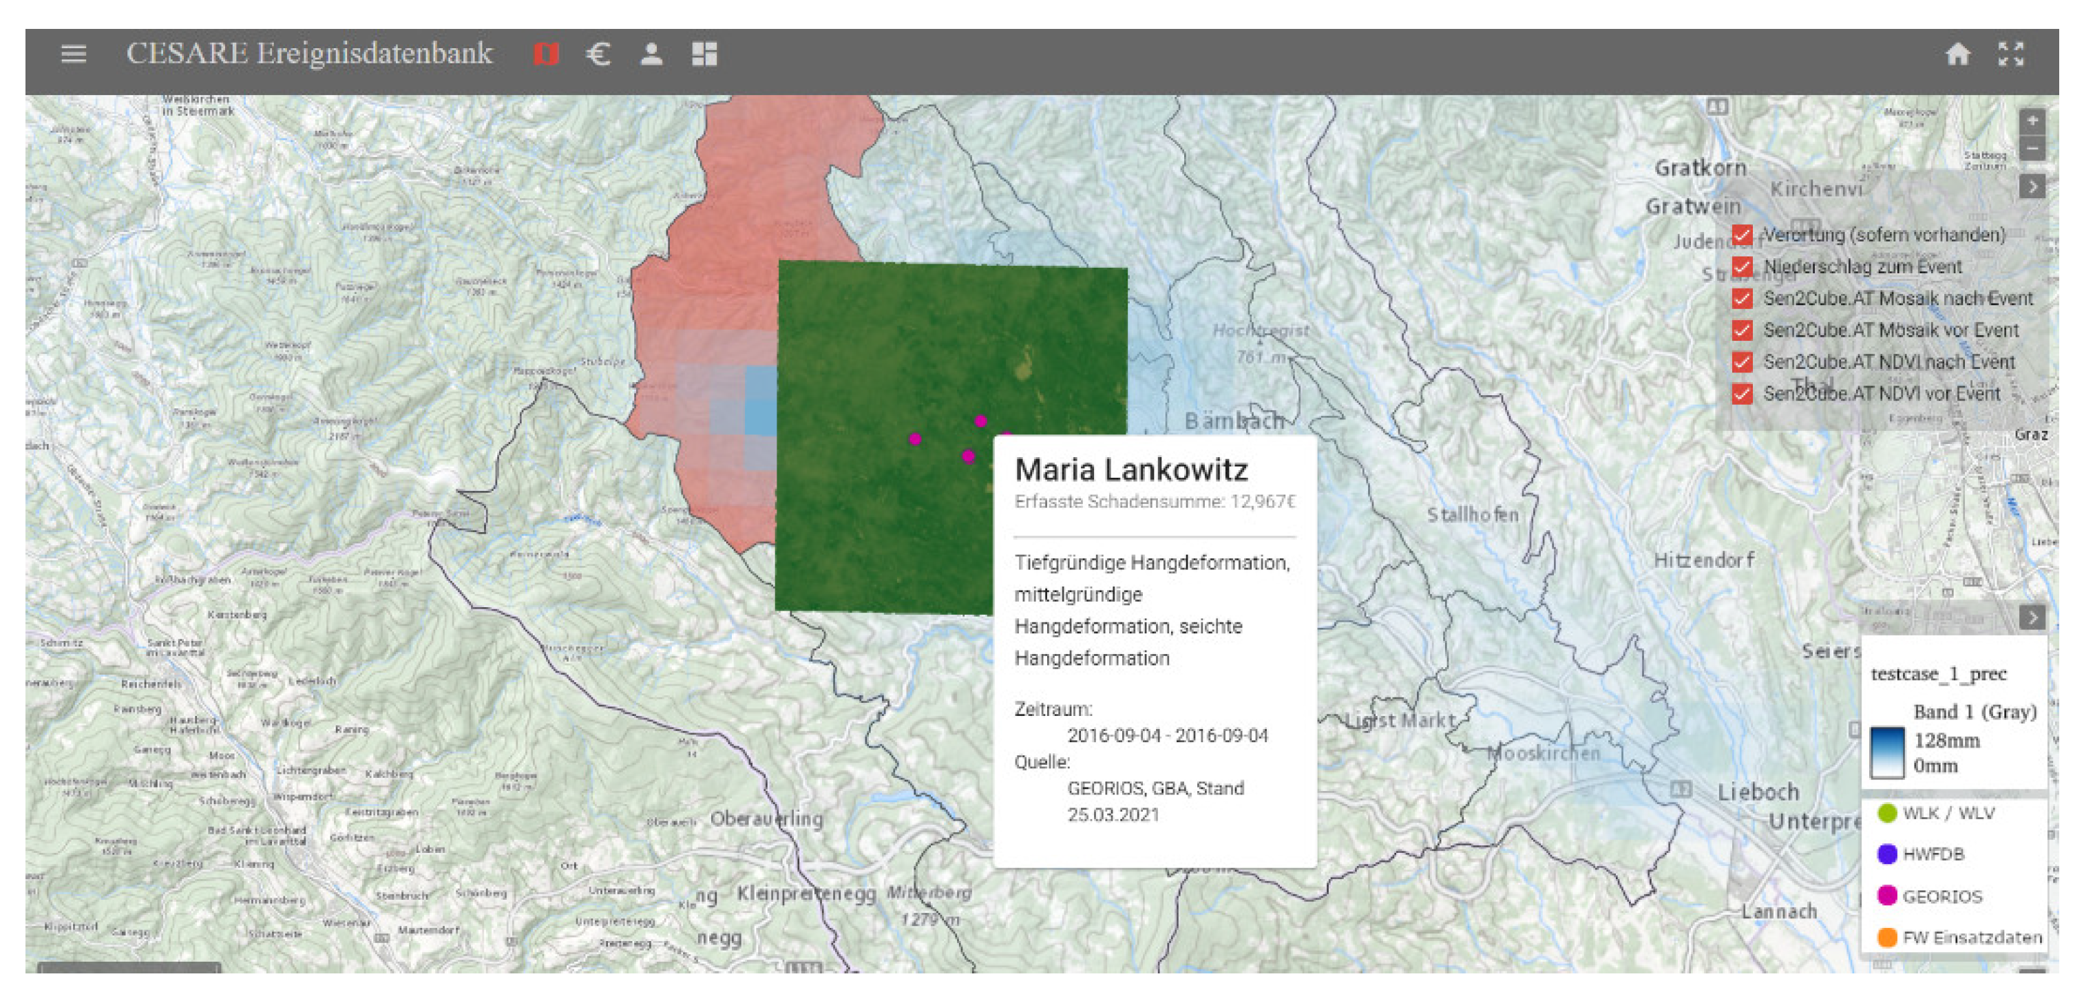
Task: Click CESARE Ereignisdatenbank title
Action: coord(309,54)
